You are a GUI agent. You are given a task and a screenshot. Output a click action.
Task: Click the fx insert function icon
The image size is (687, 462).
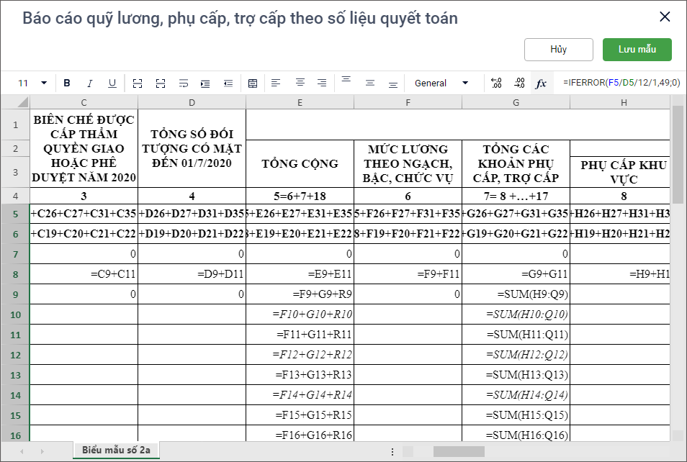pyautogui.click(x=541, y=83)
